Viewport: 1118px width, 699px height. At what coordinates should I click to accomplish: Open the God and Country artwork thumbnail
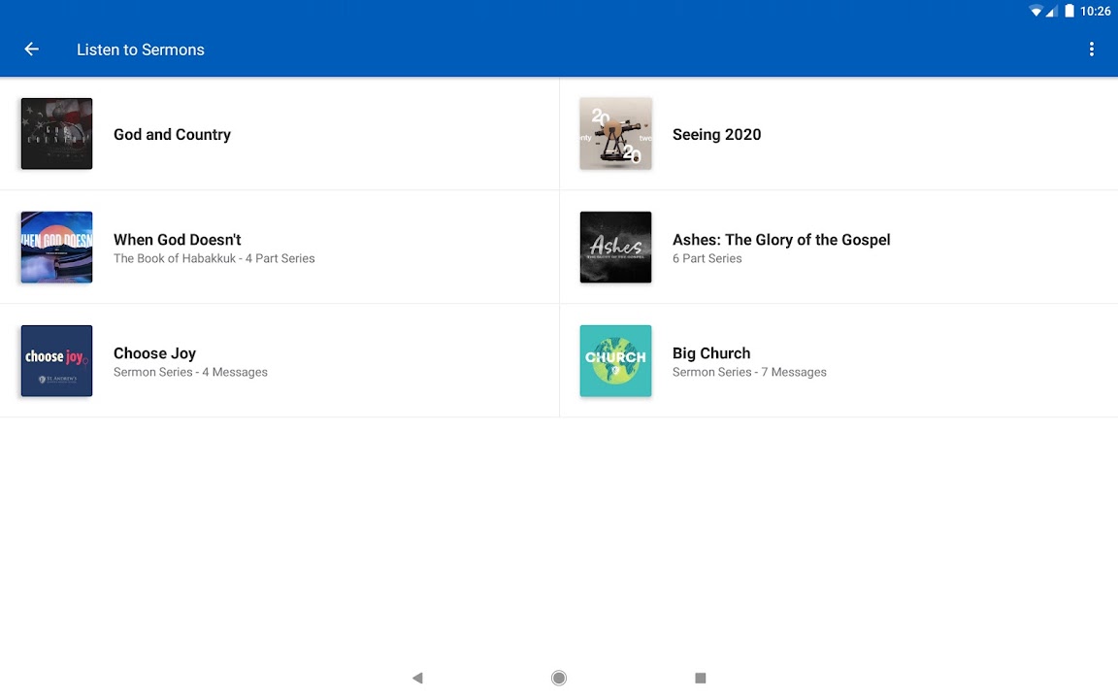(56, 134)
